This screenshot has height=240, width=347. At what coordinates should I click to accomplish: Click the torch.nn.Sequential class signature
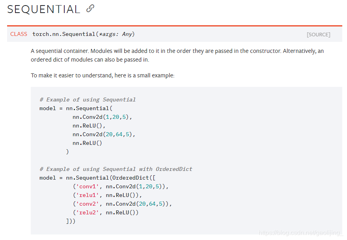(x=84, y=34)
